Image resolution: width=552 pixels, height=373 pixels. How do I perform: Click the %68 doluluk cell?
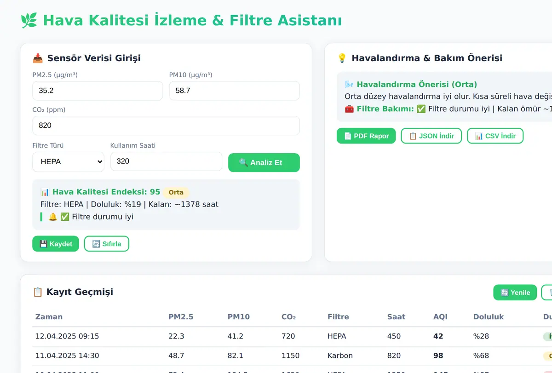(x=481, y=356)
